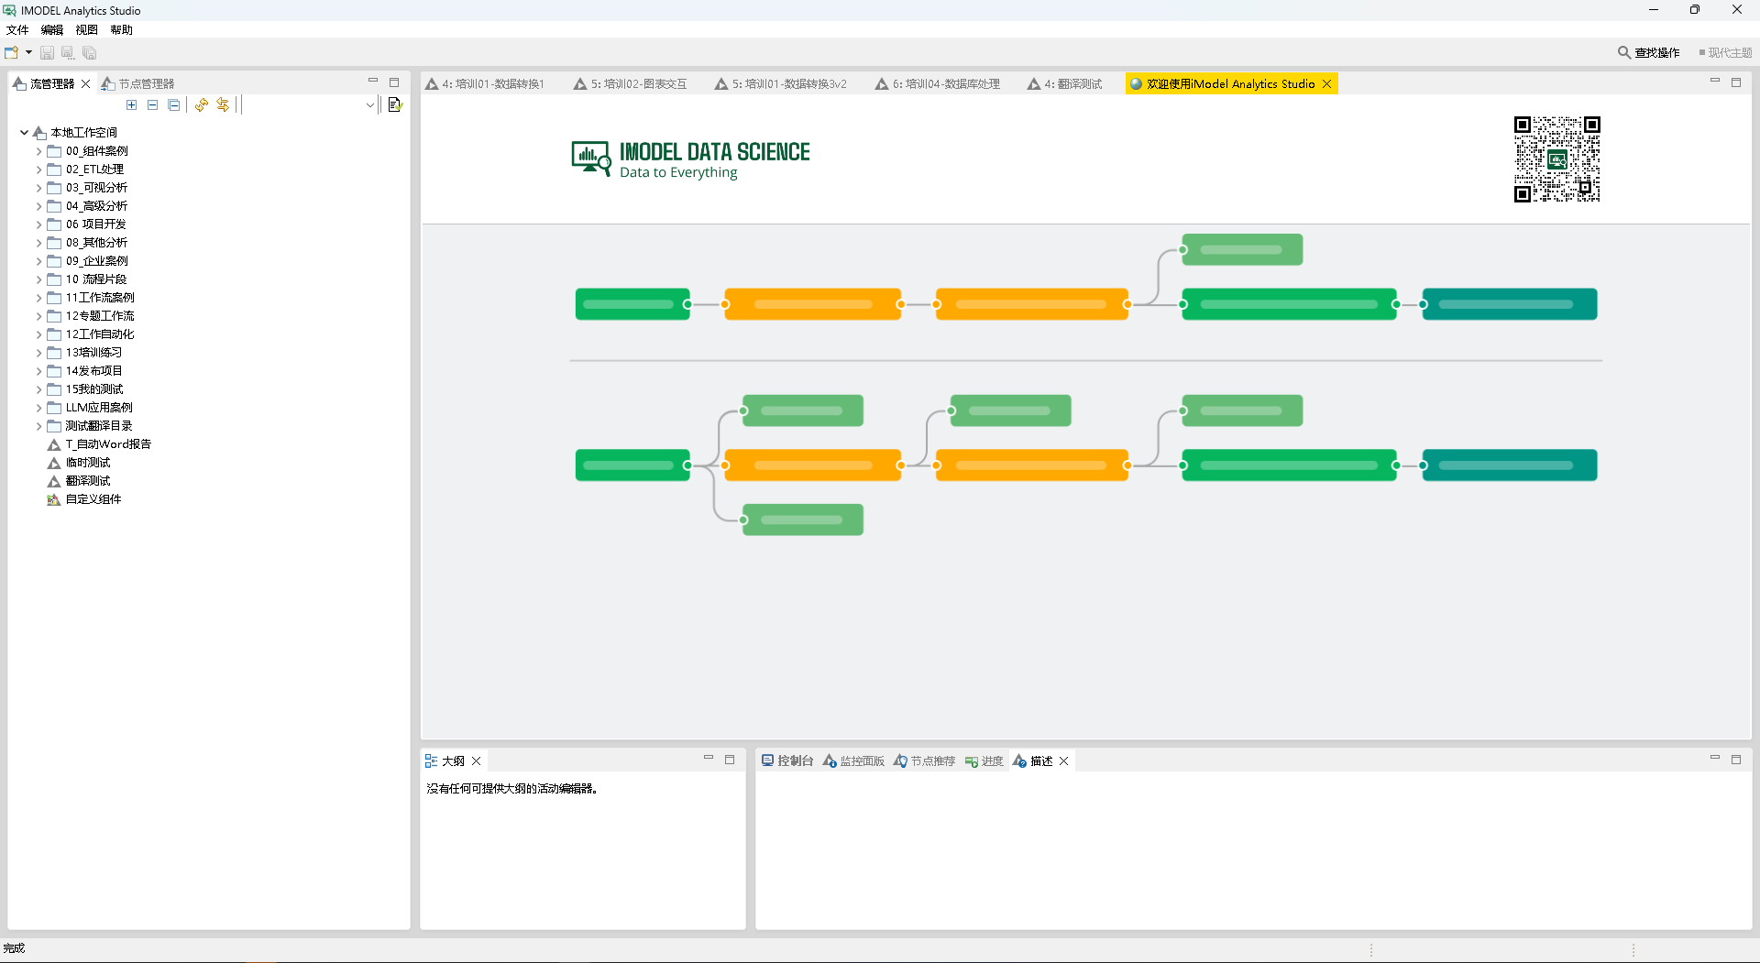1760x963 pixels.
Task: Expand the 09_企业案例 folder
Action: tap(39, 261)
